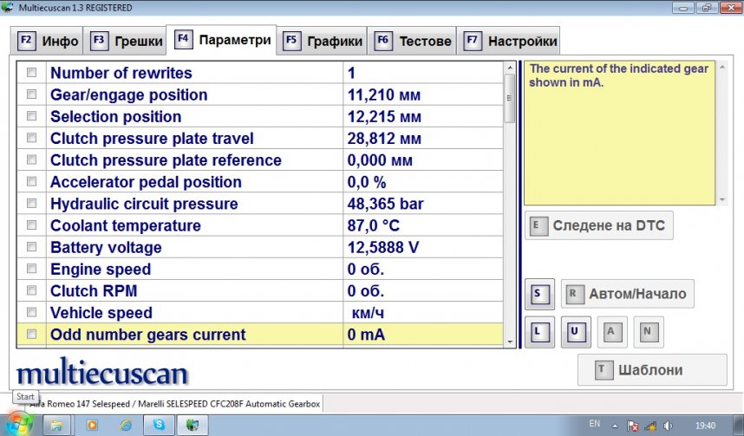Viewport: 744px width, 436px height.
Task: Open the Графики tab
Action: pos(323,41)
